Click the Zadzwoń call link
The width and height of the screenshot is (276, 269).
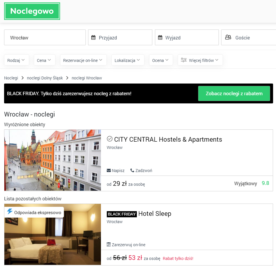click(141, 171)
